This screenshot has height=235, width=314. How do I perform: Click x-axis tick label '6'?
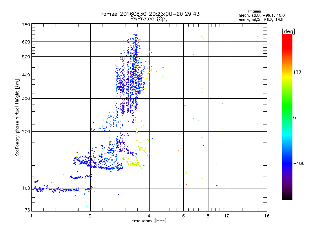pos(183,216)
